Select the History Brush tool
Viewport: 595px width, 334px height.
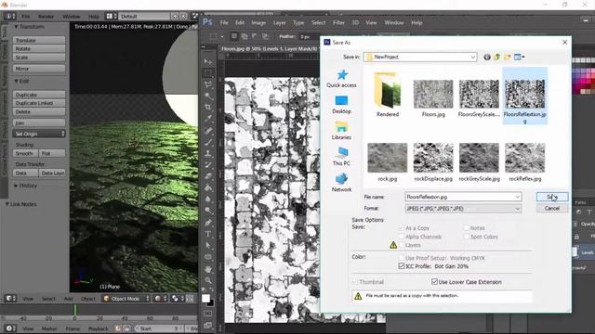tap(208, 165)
